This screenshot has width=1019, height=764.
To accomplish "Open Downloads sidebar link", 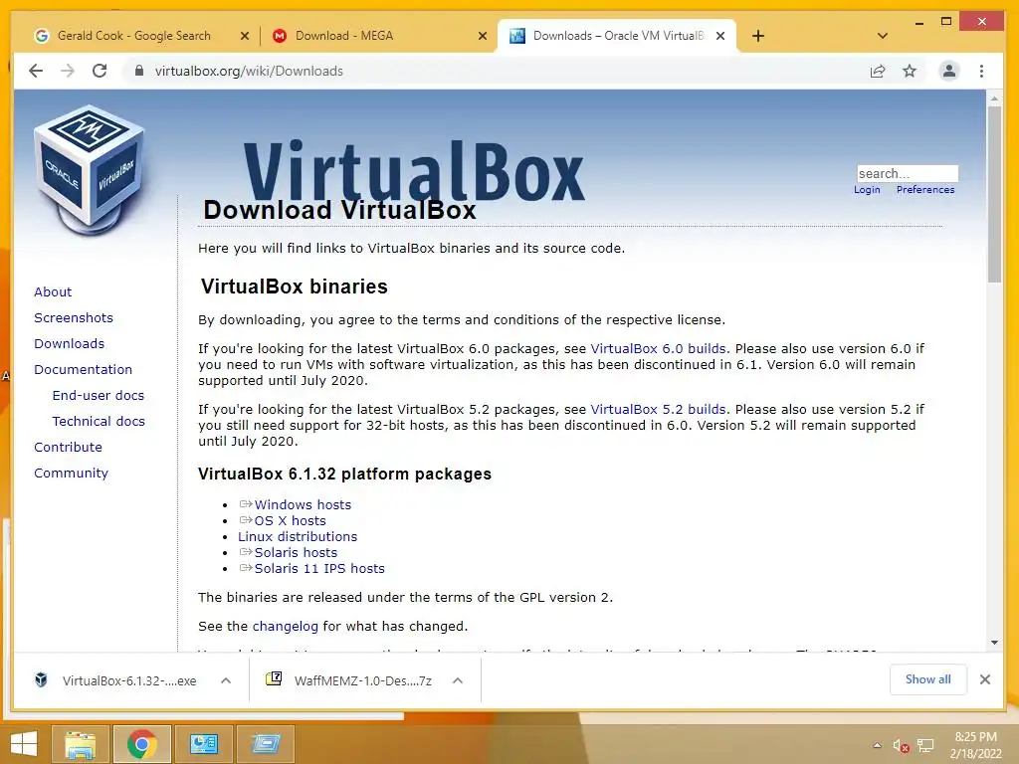I will coord(69,343).
